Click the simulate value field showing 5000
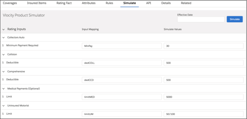This screenshot has height=119, width=247. pyautogui.click(x=204, y=97)
